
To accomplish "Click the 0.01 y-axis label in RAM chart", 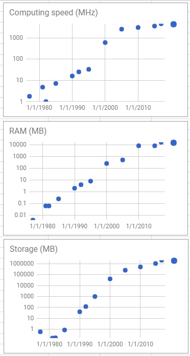I will (20, 215).
